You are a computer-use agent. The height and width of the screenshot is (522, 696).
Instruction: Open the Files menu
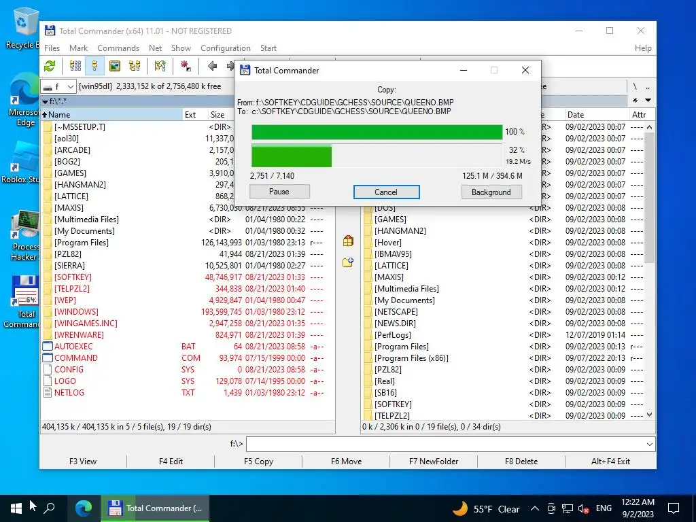pos(52,48)
